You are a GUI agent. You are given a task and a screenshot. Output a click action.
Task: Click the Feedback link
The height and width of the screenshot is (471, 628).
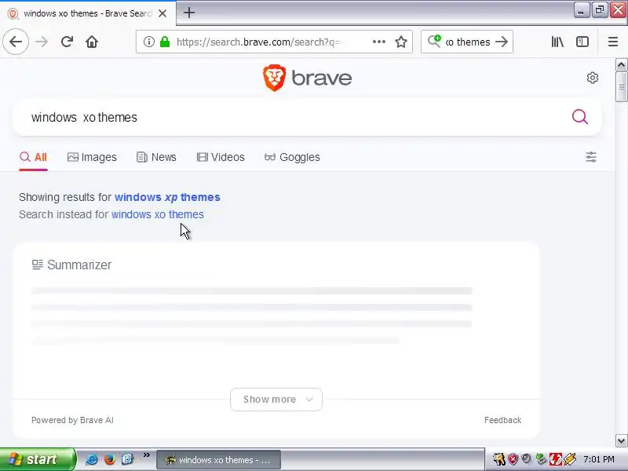click(x=502, y=420)
